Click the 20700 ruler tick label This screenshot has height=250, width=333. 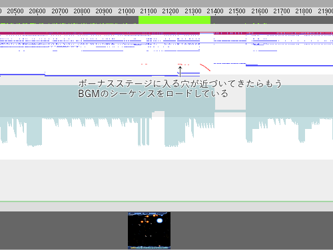pyautogui.click(x=60, y=11)
